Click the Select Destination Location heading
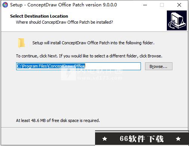Screen dimensions: 189x146 (39, 16)
